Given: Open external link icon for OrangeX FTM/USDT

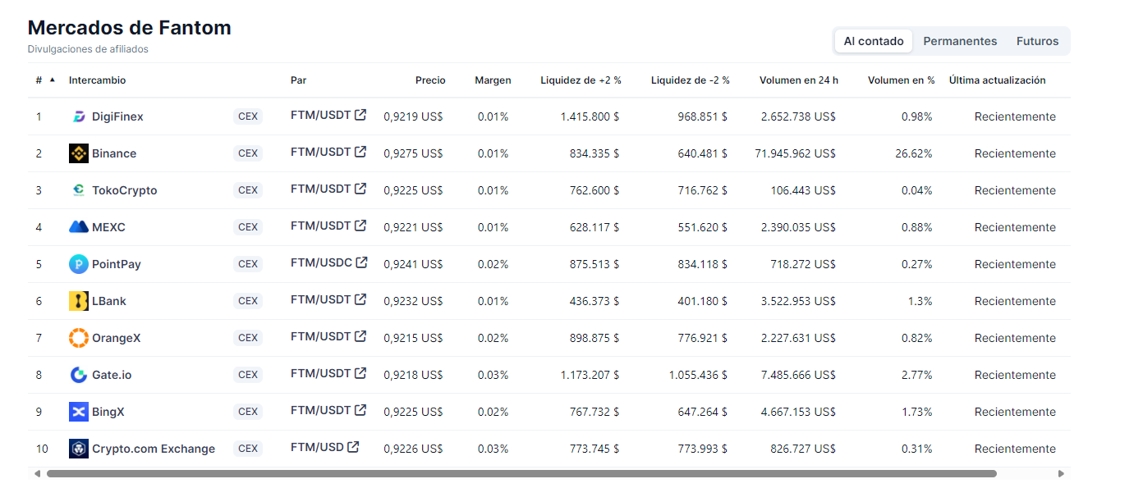Looking at the screenshot, I should tap(360, 336).
